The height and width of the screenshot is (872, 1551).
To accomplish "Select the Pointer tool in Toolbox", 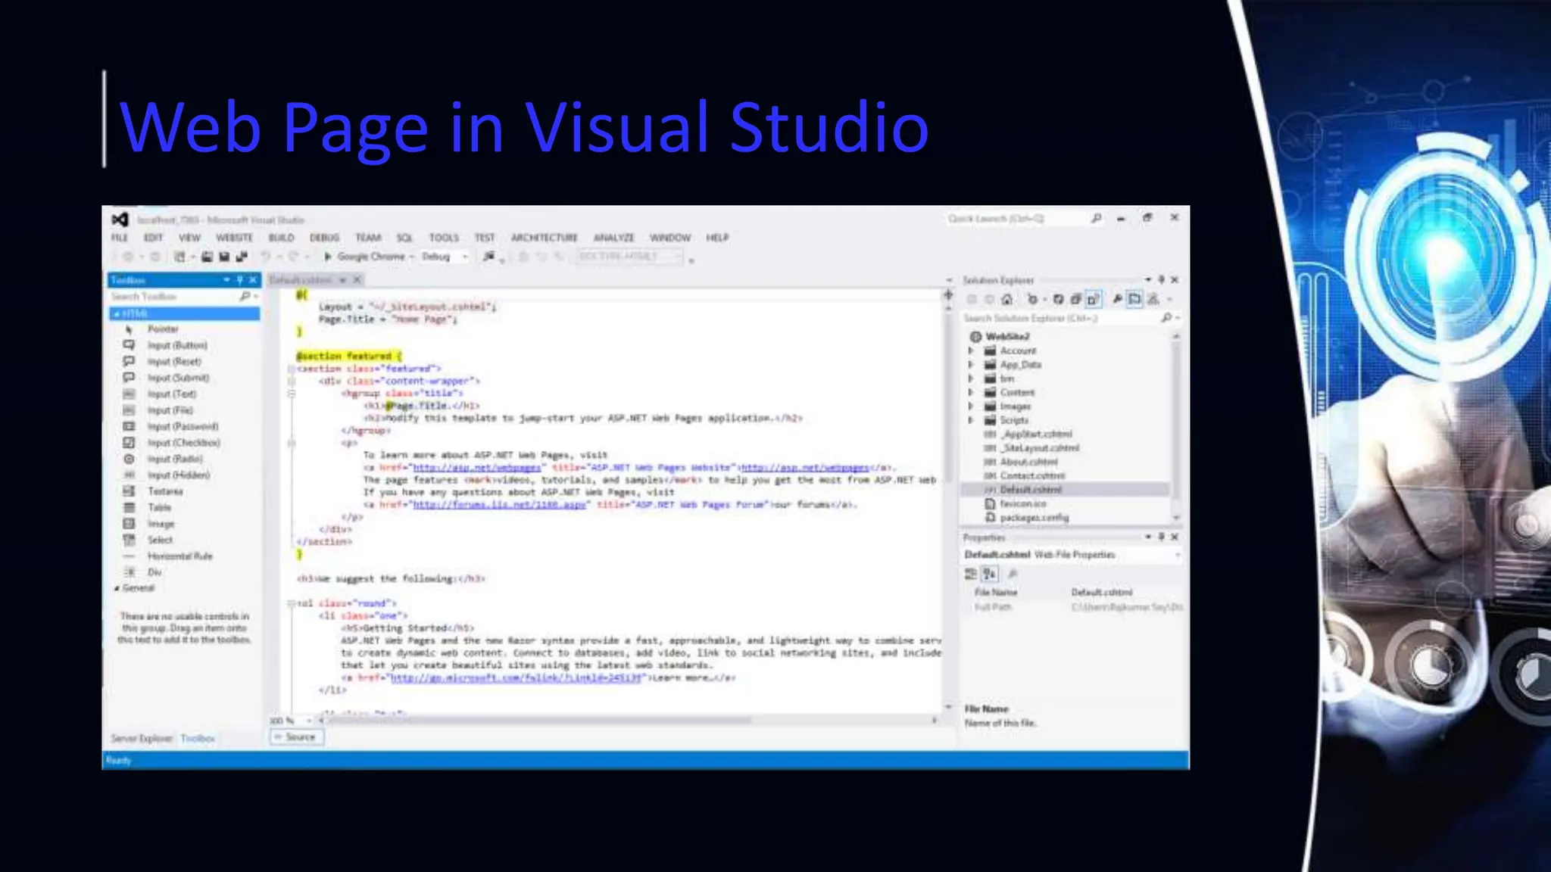I will (x=163, y=329).
